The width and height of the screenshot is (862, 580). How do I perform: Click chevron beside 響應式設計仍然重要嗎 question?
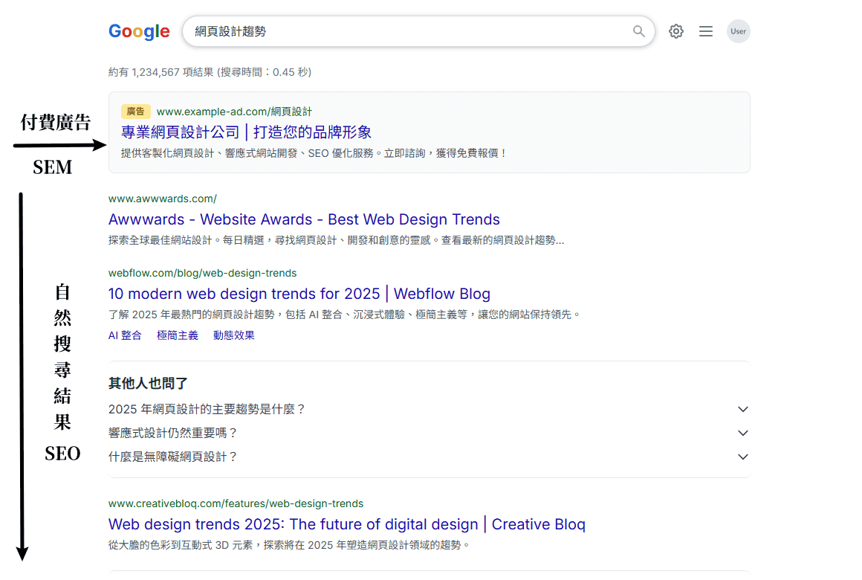[742, 433]
